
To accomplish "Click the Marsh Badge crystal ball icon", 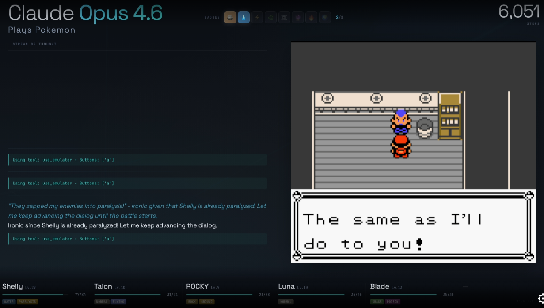I will [x=298, y=18].
